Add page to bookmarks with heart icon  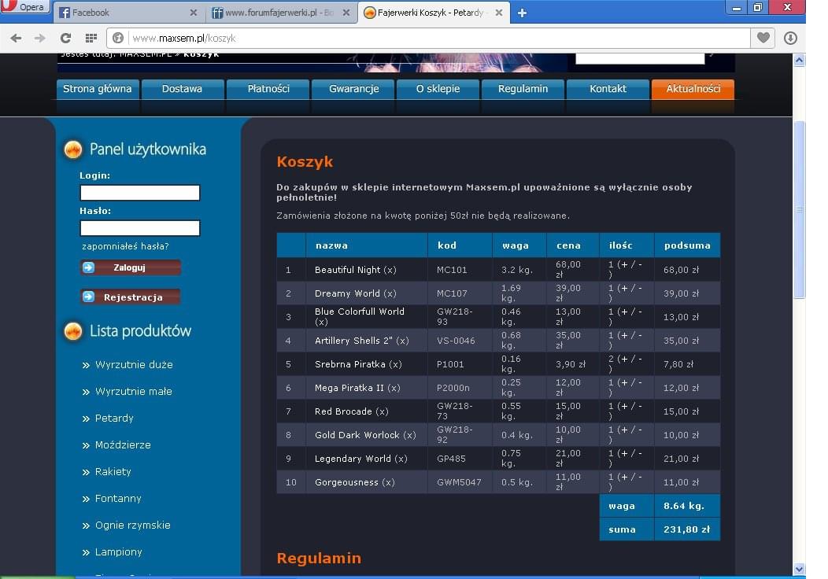(x=763, y=38)
